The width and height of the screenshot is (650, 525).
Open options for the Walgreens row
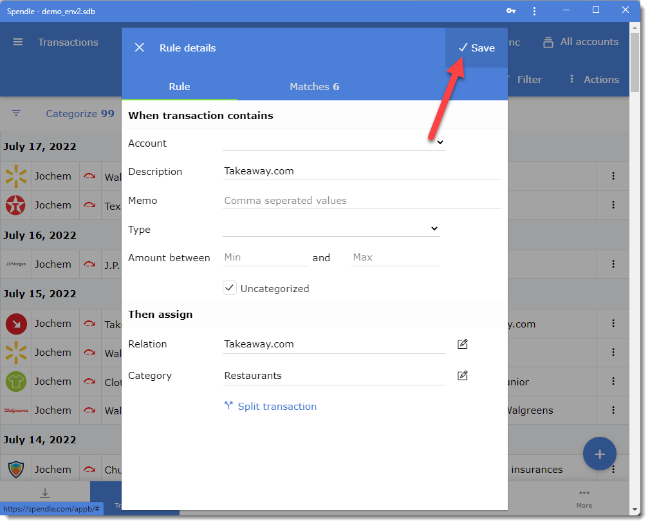(x=613, y=410)
